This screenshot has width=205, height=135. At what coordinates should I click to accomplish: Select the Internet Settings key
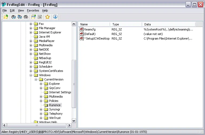point(60,92)
